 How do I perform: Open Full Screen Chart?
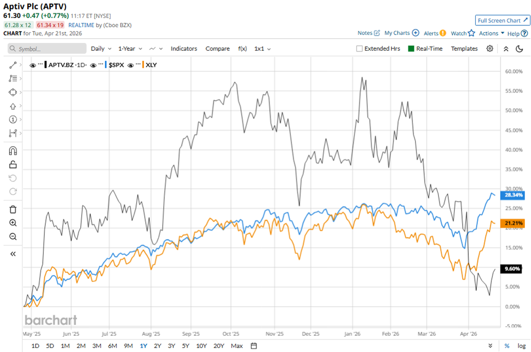[502, 20]
